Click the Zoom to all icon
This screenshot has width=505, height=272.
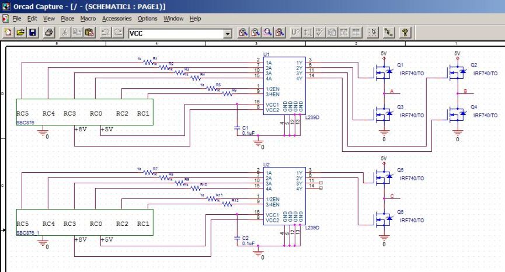280,33
